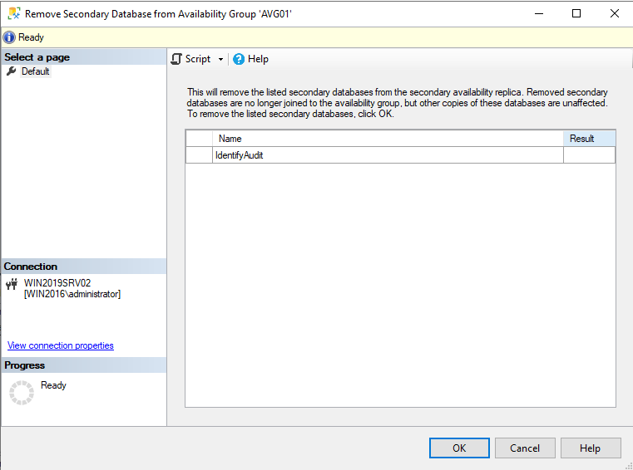Click the Connection section header
Viewport: 633px width, 470px height.
(83, 267)
